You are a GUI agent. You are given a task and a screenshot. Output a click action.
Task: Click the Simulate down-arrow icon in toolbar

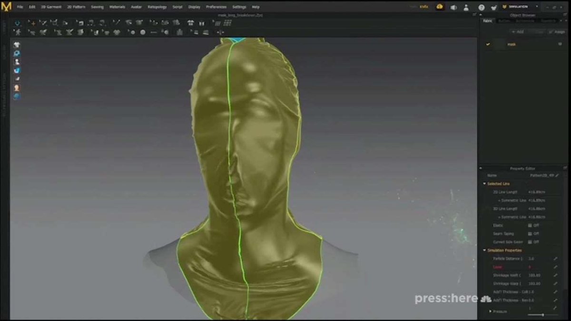pyautogui.click(x=17, y=23)
